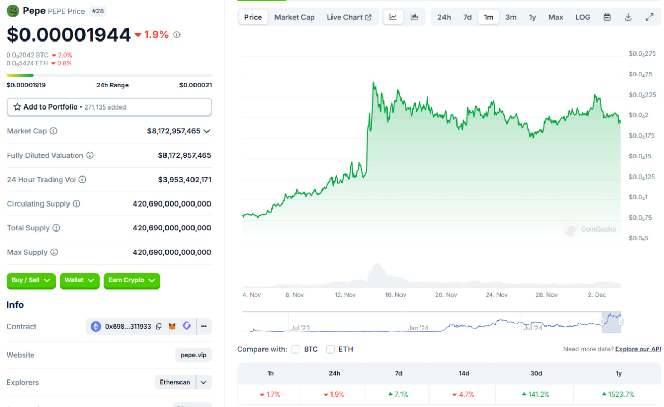Click the contract address 0x698...311933
The width and height of the screenshot is (664, 407).
[128, 327]
